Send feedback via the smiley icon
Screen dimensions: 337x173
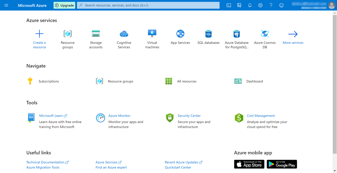[281, 5]
